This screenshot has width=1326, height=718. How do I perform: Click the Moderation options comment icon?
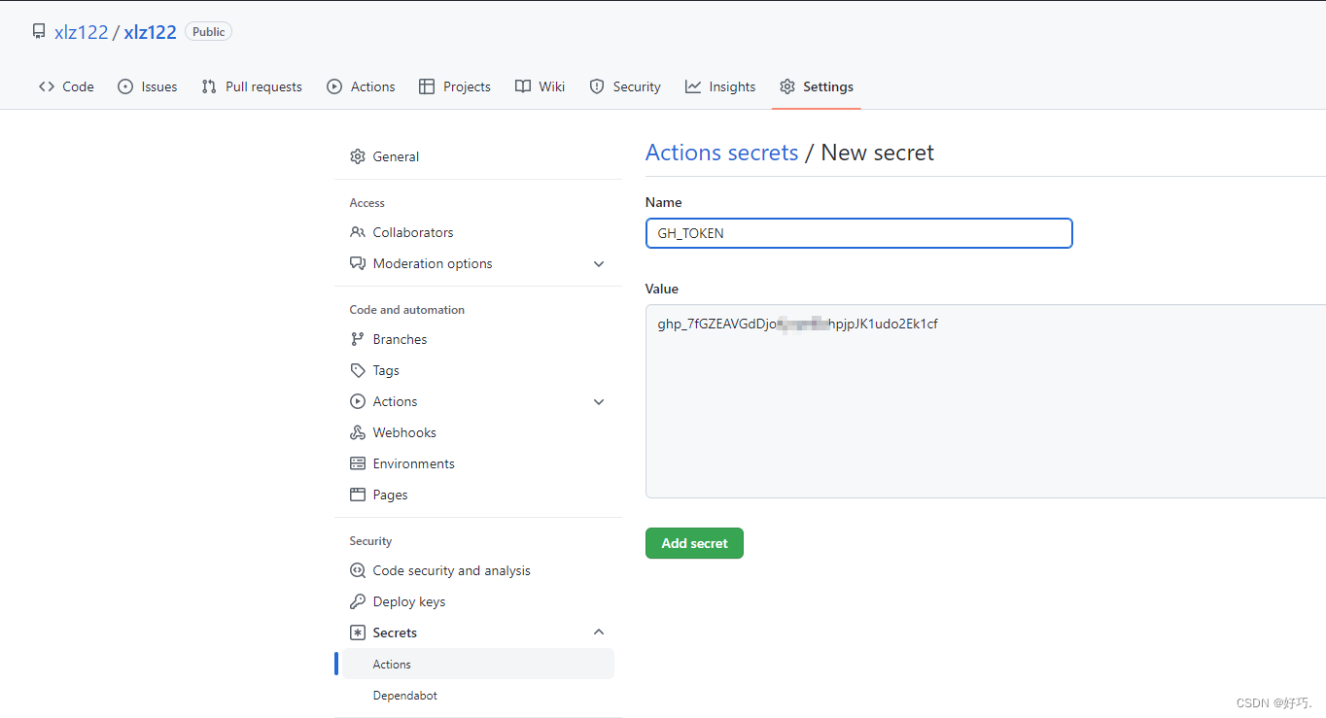tap(358, 263)
